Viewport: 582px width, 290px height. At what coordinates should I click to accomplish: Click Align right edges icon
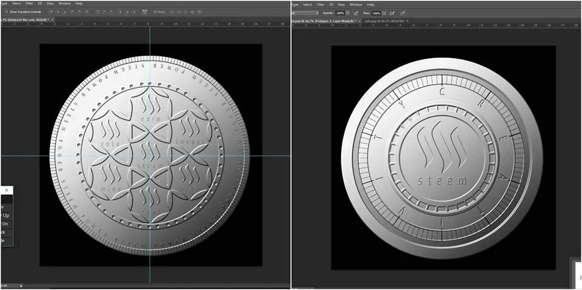tap(87, 12)
